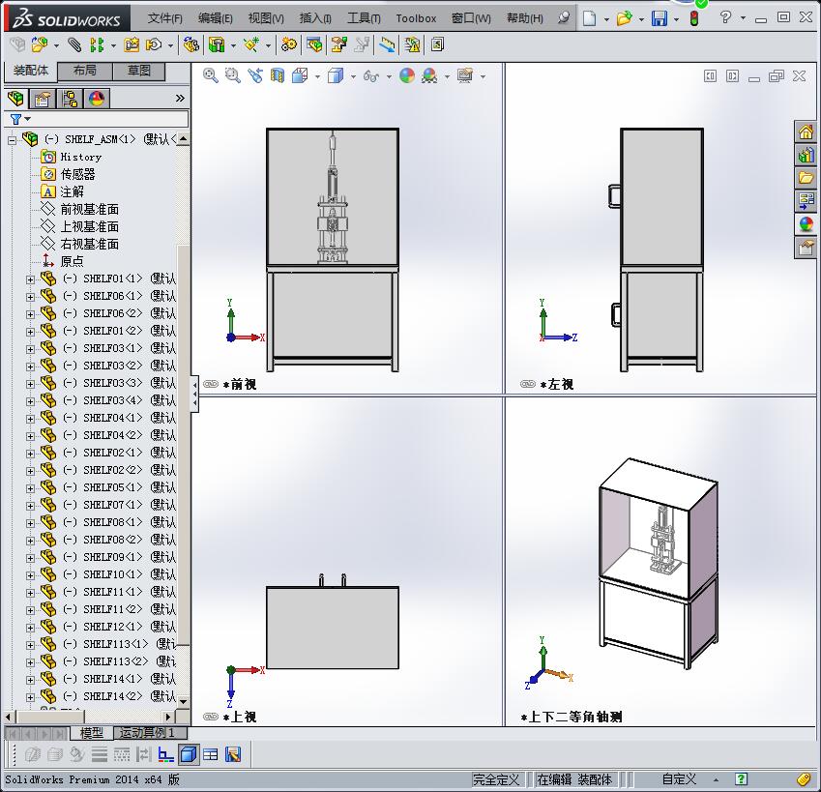Image resolution: width=821 pixels, height=792 pixels.
Task: Click the New document icon
Action: 590,18
